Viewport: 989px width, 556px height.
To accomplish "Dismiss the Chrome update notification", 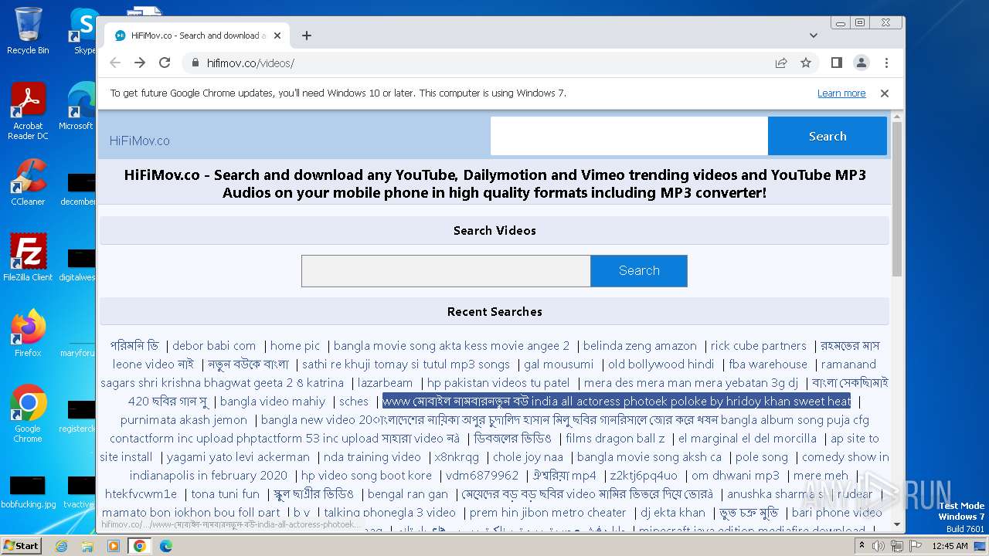I will pos(885,93).
